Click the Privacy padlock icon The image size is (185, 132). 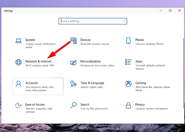128,106
